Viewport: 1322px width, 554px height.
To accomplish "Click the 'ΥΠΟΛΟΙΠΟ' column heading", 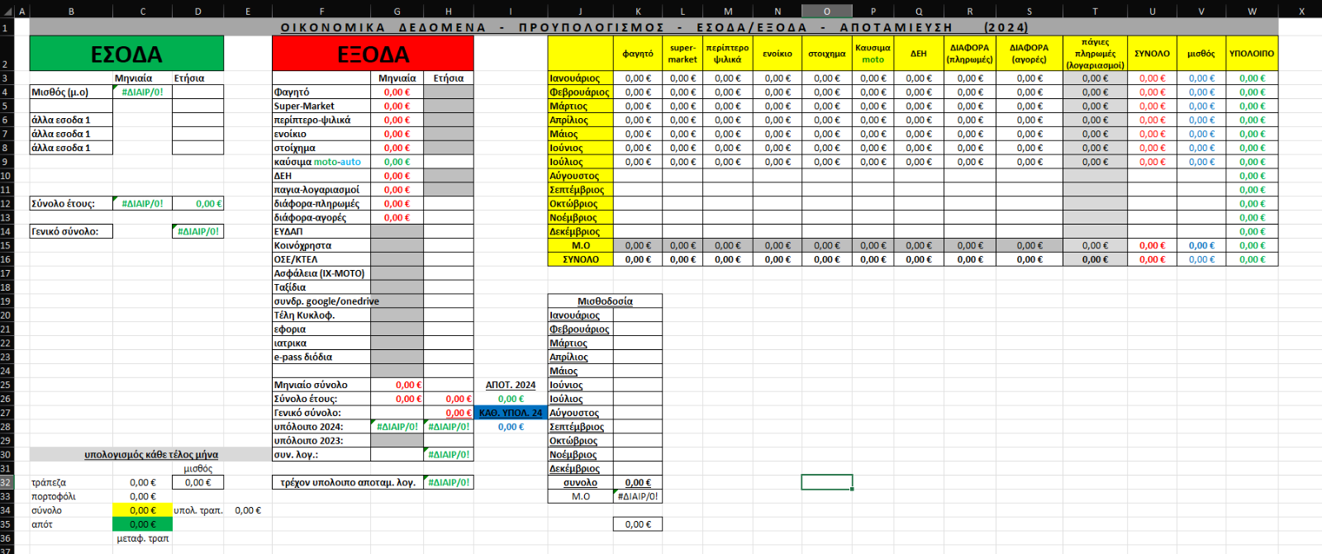I will pyautogui.click(x=1252, y=54).
